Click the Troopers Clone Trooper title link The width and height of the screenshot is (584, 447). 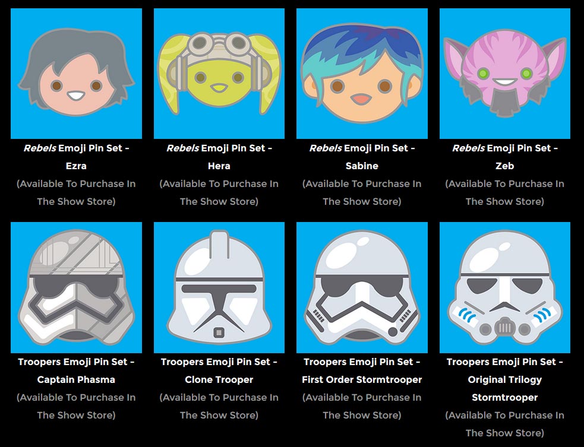click(219, 370)
